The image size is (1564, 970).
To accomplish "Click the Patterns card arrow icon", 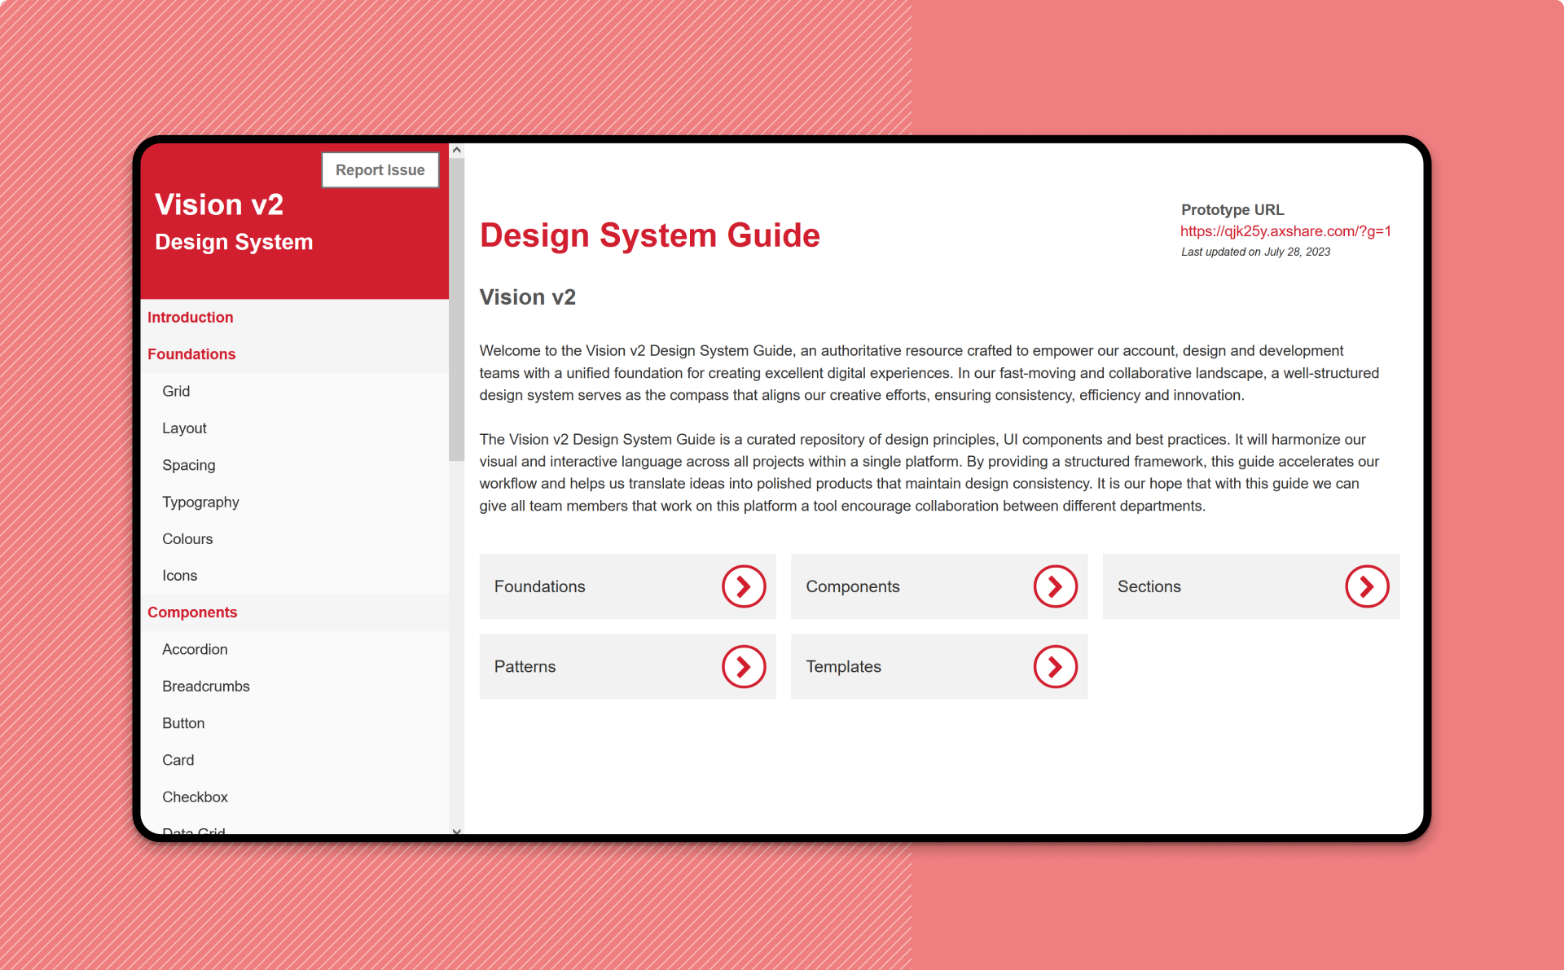I will coord(743,666).
